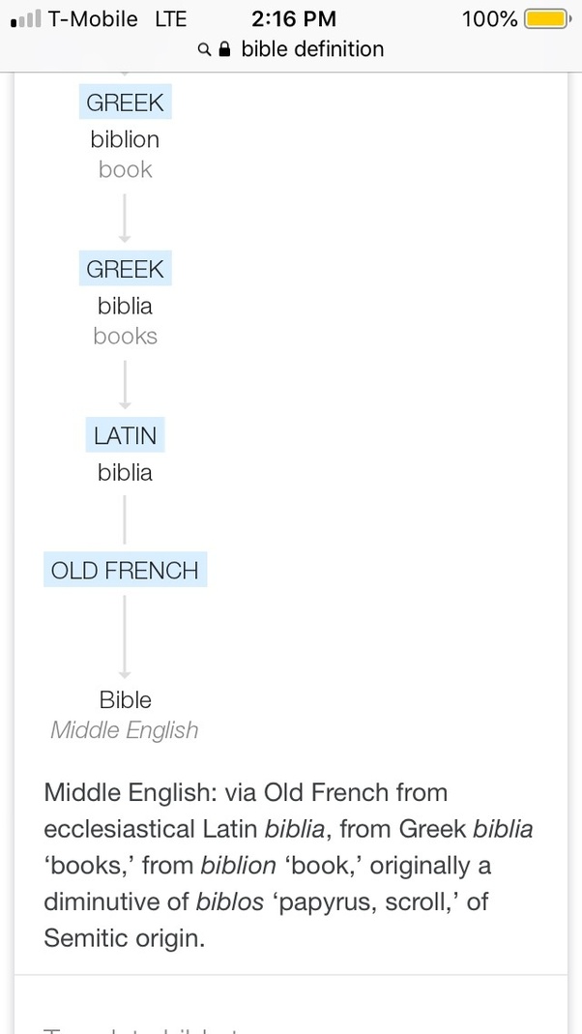Click the word biblion in the chart
The height and width of the screenshot is (1034, 582).
pos(125,139)
